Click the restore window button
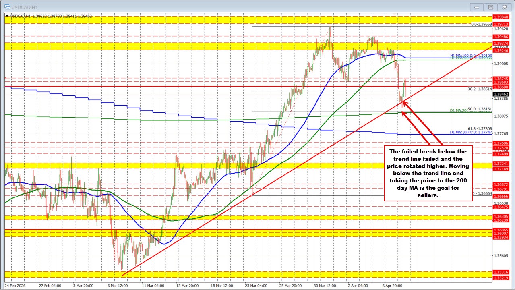This screenshot has height=290, width=515. pos(490,7)
